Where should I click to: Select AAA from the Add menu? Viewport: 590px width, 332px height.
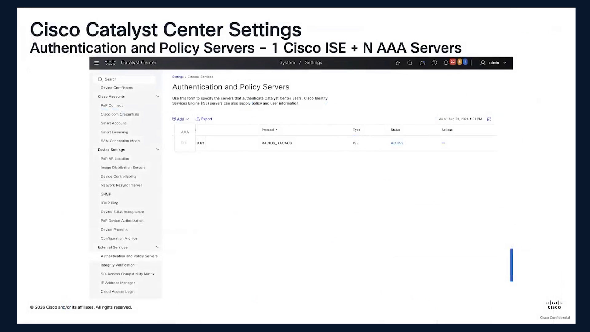click(185, 132)
